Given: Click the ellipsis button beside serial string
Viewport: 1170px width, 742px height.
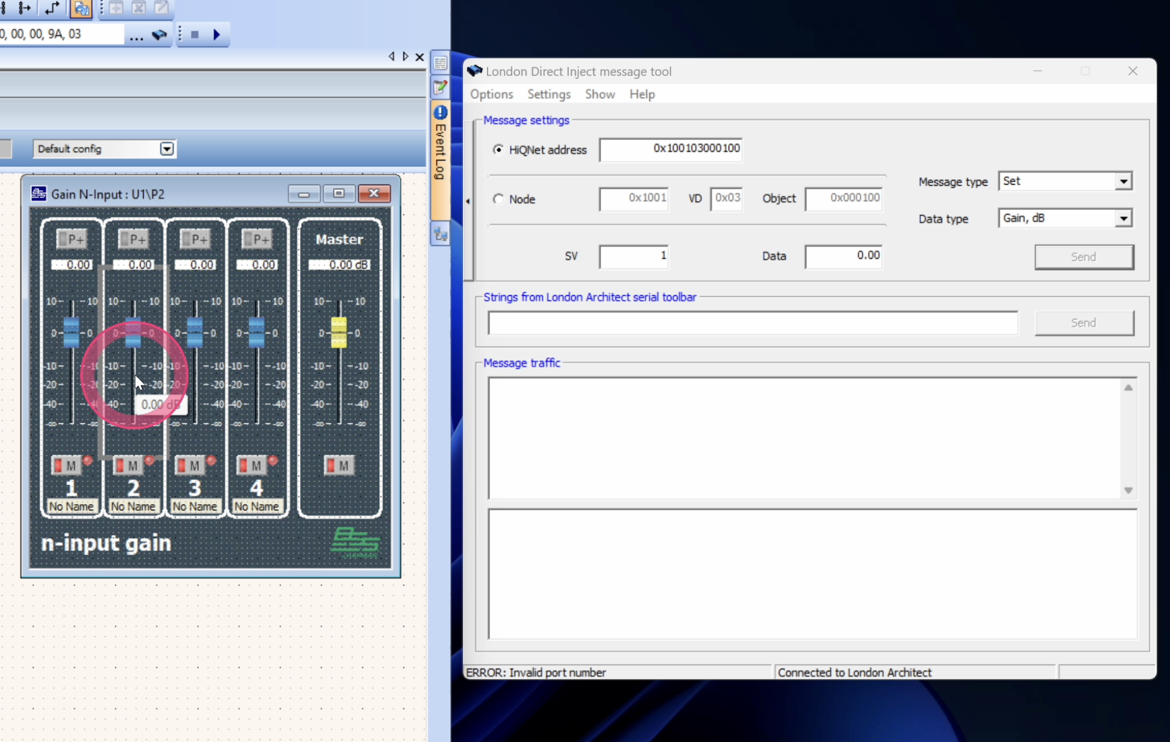Looking at the screenshot, I should [136, 36].
